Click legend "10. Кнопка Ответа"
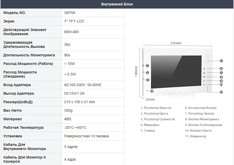This screenshot has width=234, height=165. 198,130
